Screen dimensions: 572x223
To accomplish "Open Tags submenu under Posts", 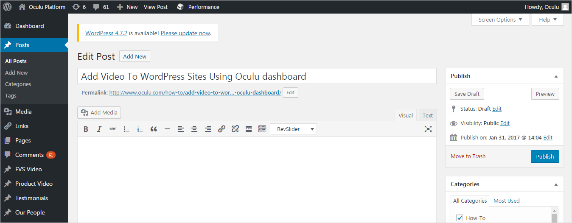I will [x=11, y=95].
